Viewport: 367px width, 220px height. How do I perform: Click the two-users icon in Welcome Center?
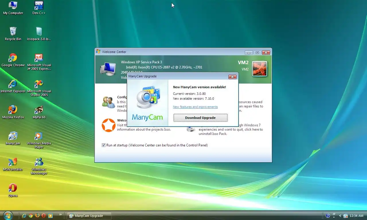coord(108,102)
